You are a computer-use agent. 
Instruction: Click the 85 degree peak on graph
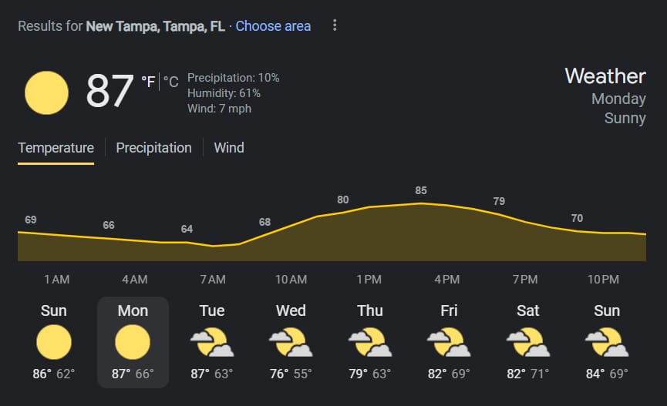pyautogui.click(x=421, y=190)
